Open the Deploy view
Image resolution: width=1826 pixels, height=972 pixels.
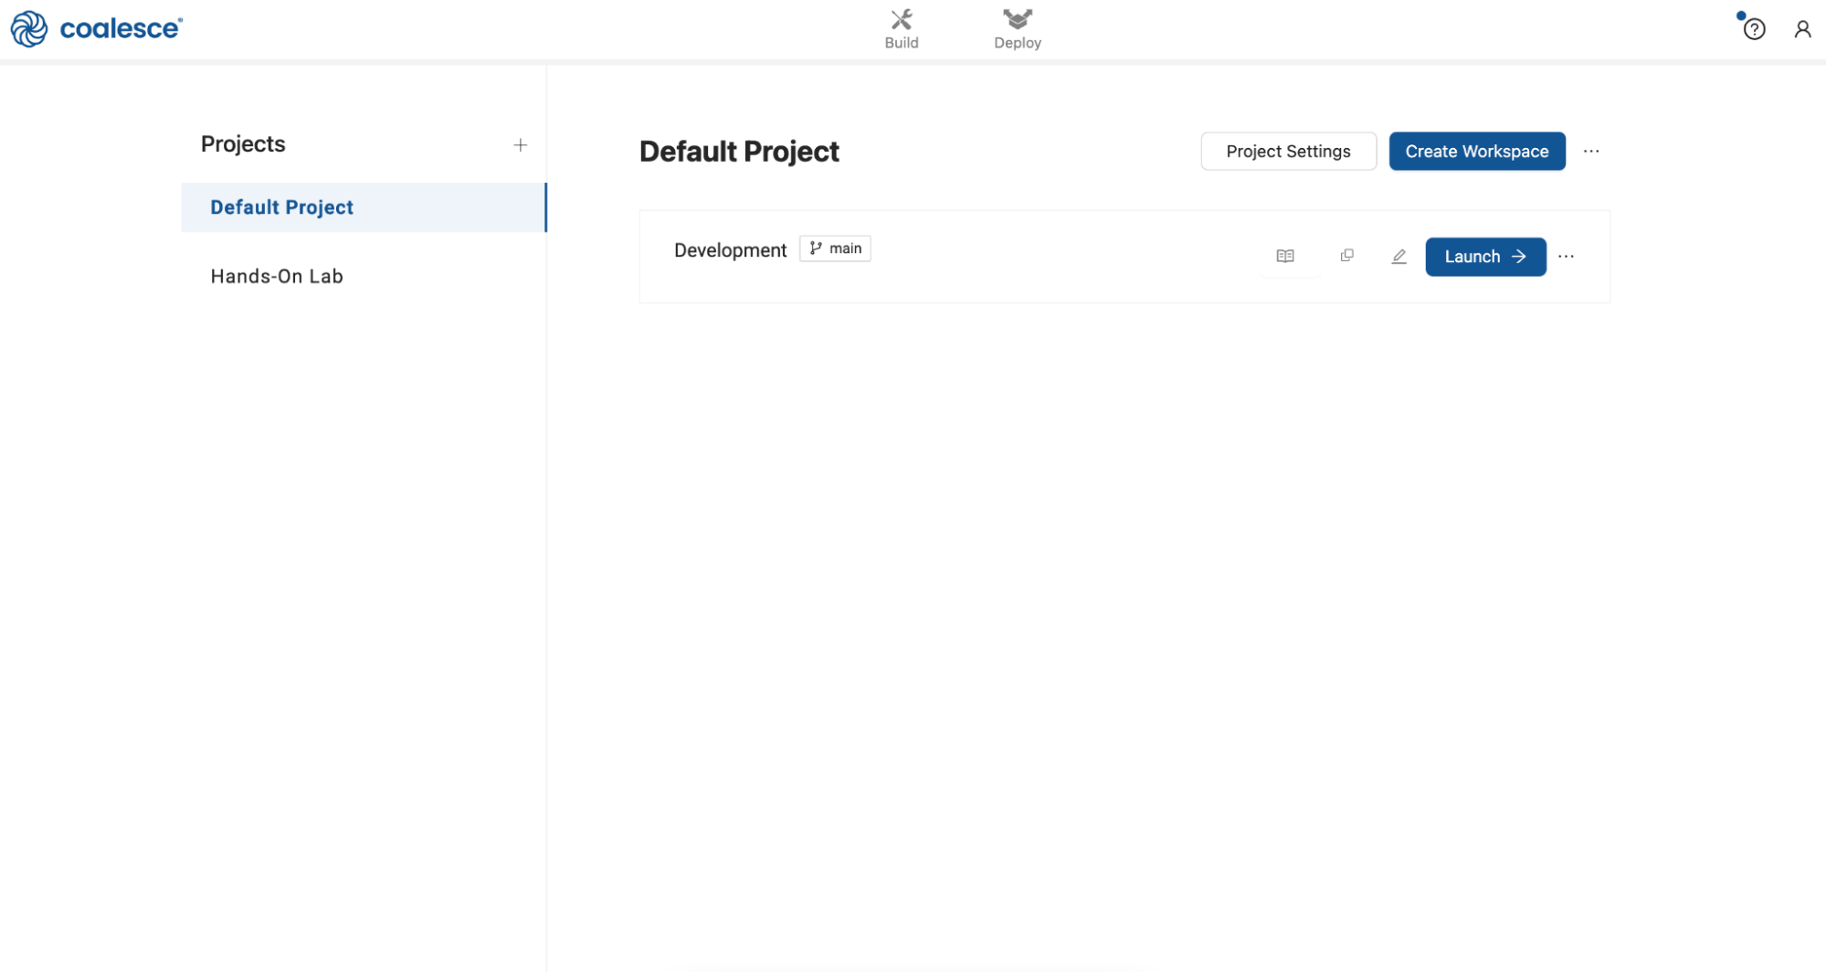1016,28
